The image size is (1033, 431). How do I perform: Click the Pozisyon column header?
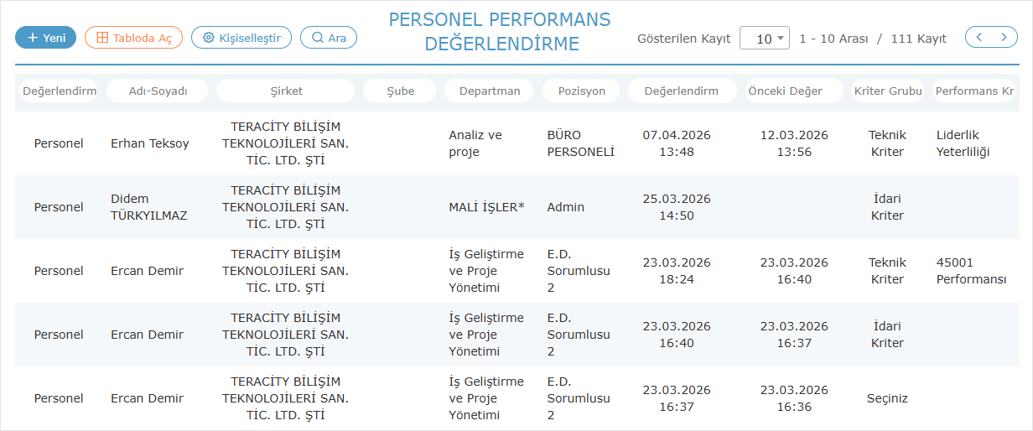582,91
